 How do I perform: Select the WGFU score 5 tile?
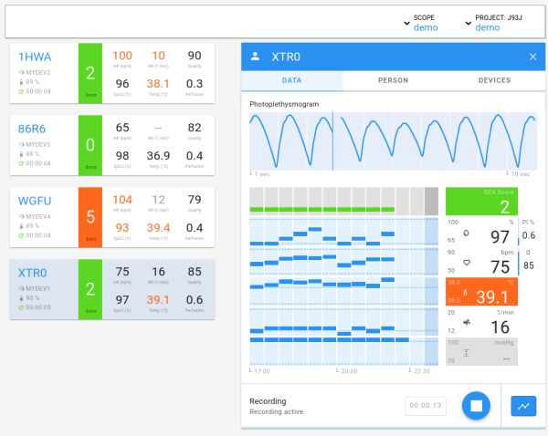pyautogui.click(x=90, y=218)
